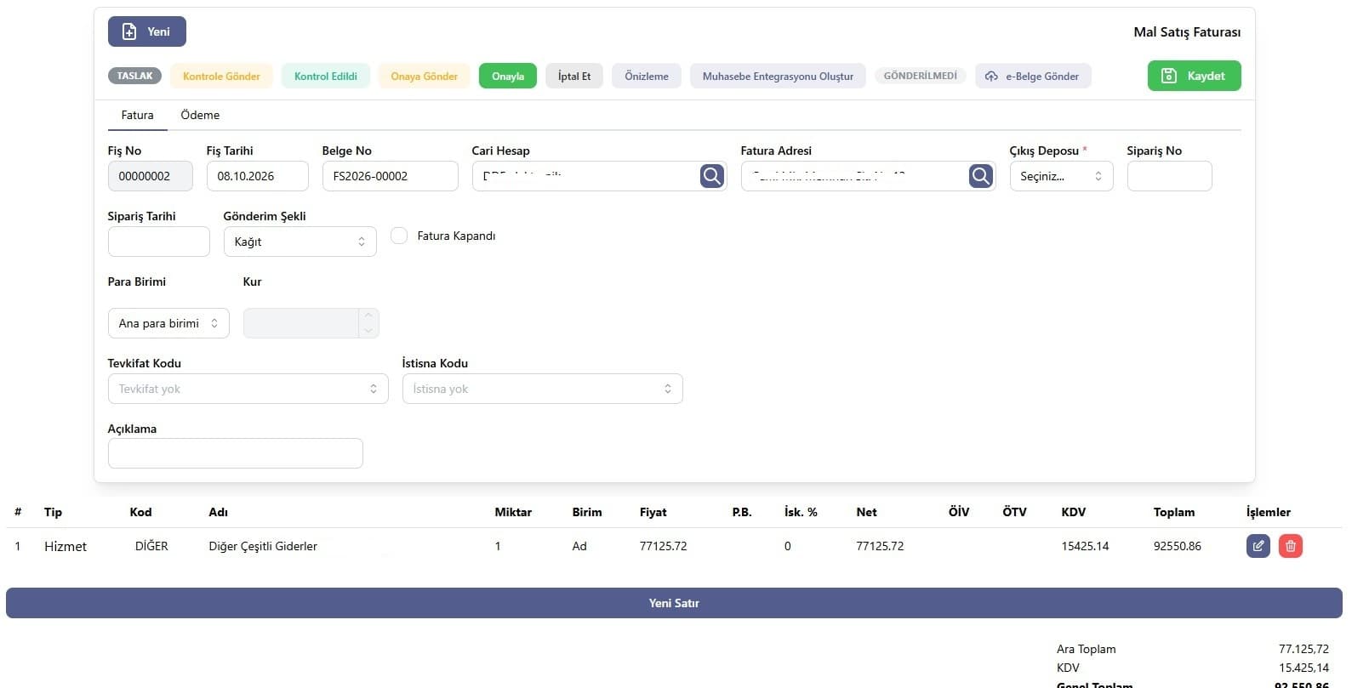The height and width of the screenshot is (688, 1352).
Task: Open the Tevkifat Kodu dropdown
Action: point(248,389)
